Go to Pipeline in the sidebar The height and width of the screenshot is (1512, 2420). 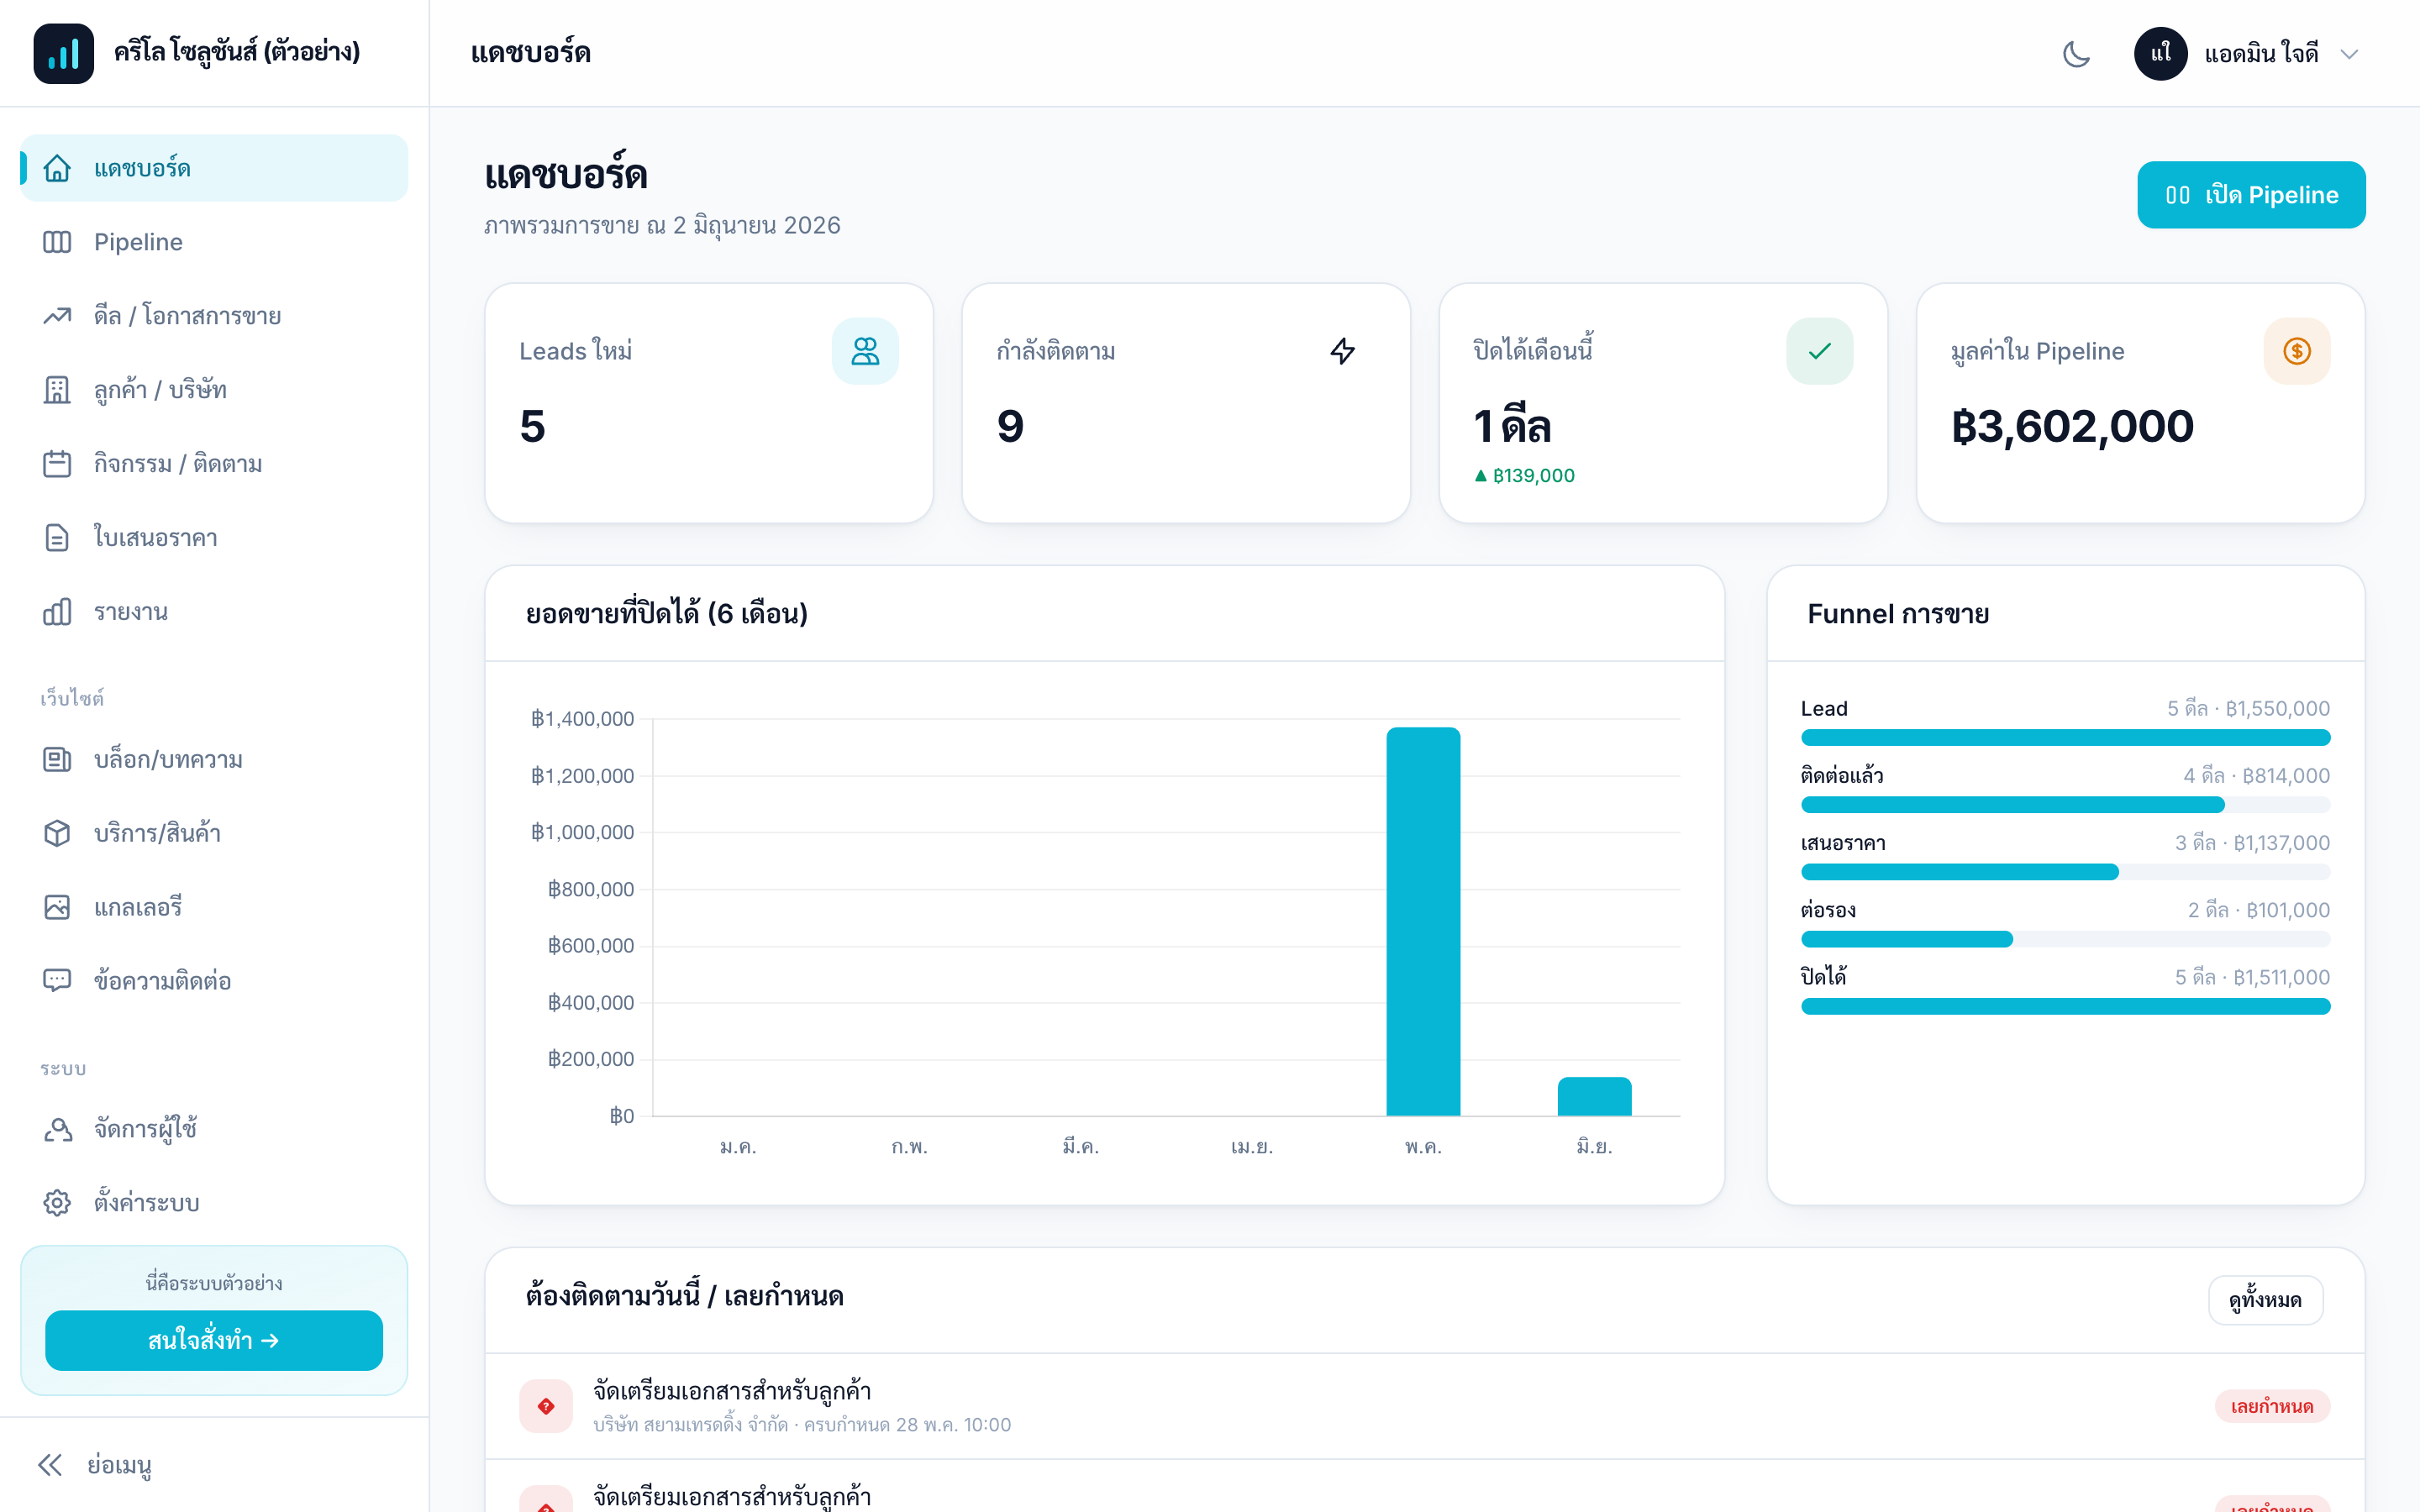tap(214, 242)
